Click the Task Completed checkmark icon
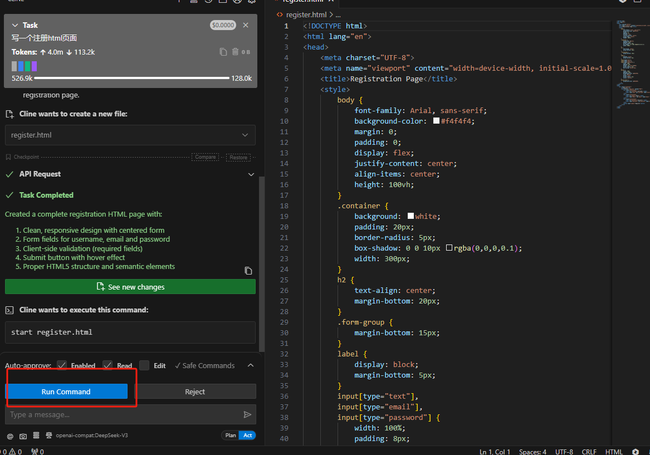Viewport: 650px width, 455px height. tap(9, 195)
